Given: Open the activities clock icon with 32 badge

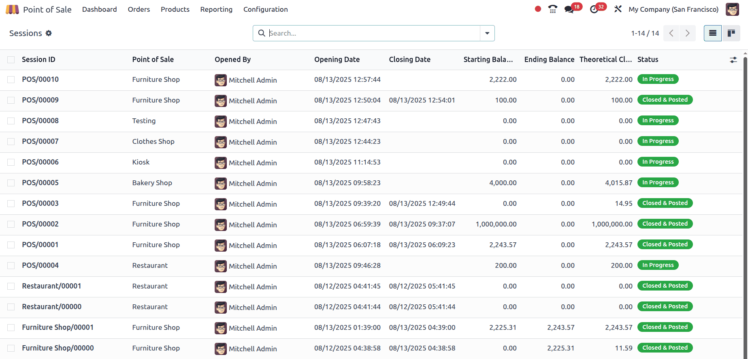Looking at the screenshot, I should click(594, 9).
